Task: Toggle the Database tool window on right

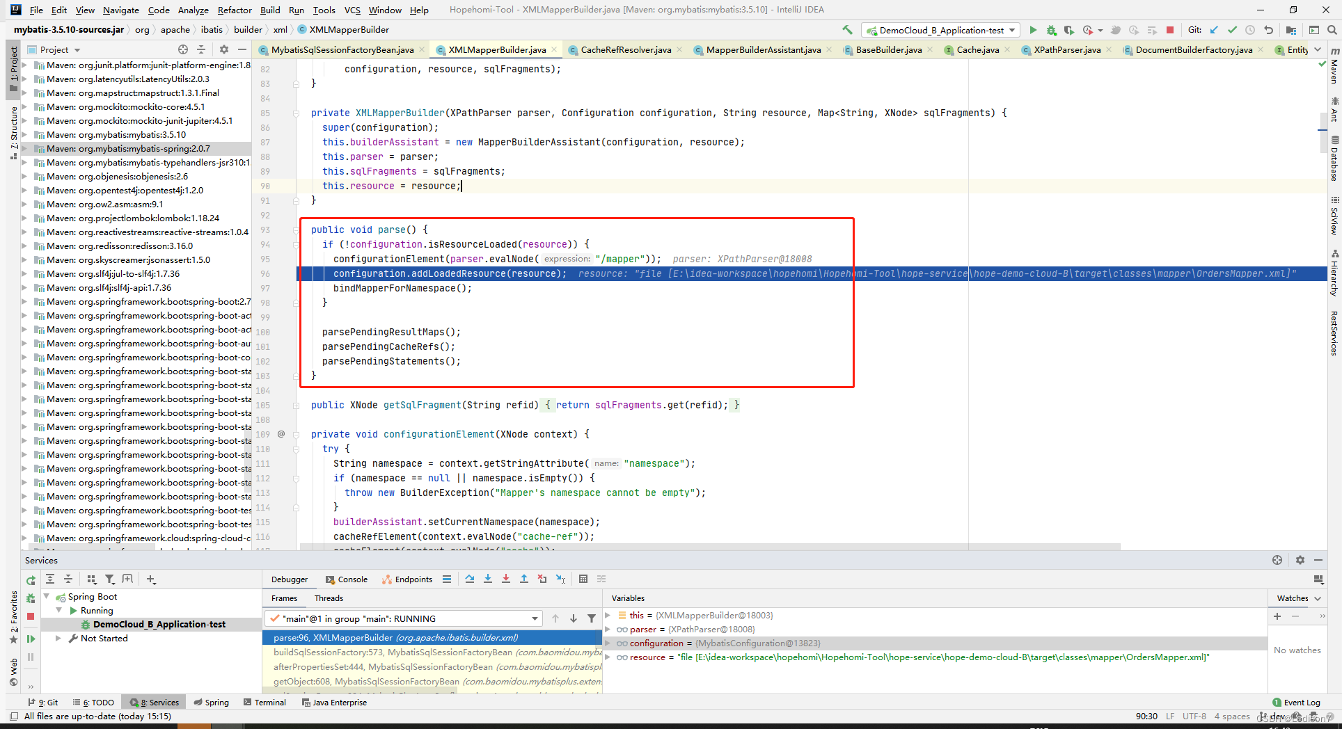Action: coord(1334,159)
